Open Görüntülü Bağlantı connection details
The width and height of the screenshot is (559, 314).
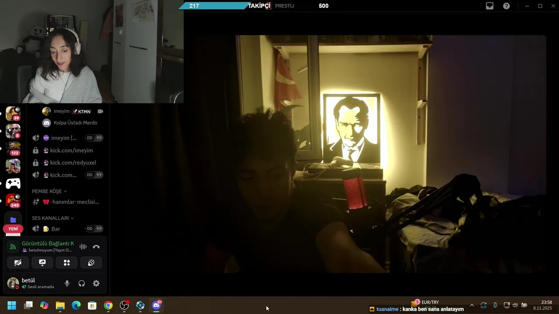pyautogui.click(x=48, y=243)
